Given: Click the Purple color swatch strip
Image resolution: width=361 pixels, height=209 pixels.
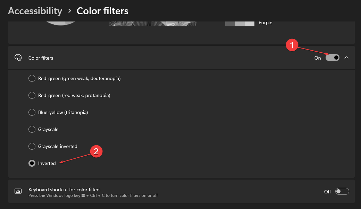Looking at the screenshot, I should pyautogui.click(x=240, y=23).
